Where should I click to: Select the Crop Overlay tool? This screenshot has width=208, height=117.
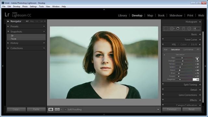click(166, 29)
